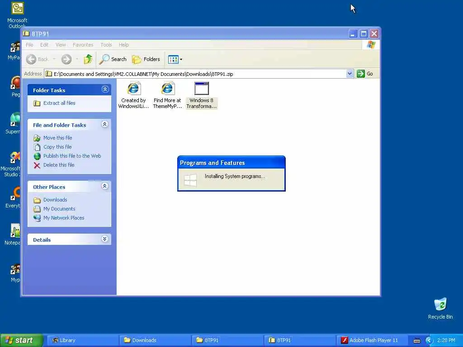The width and height of the screenshot is (463, 347).
Task: Click the address bar zip folder icon
Action: [x=49, y=74]
